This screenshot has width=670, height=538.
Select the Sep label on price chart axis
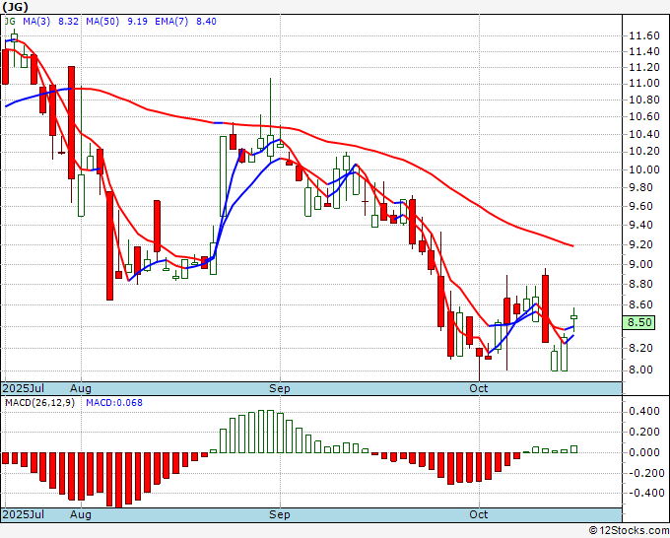(280, 388)
